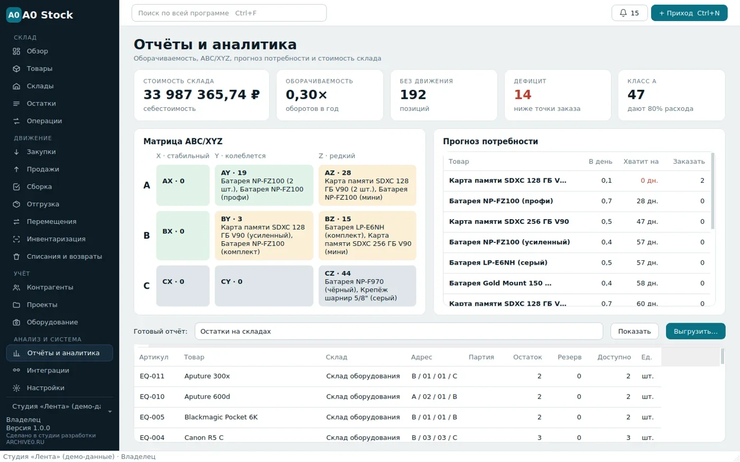Image resolution: width=740 pixels, height=462 pixels.
Task: Click forecast row Батарея NP-FZ100 (профи)
Action: point(577,201)
